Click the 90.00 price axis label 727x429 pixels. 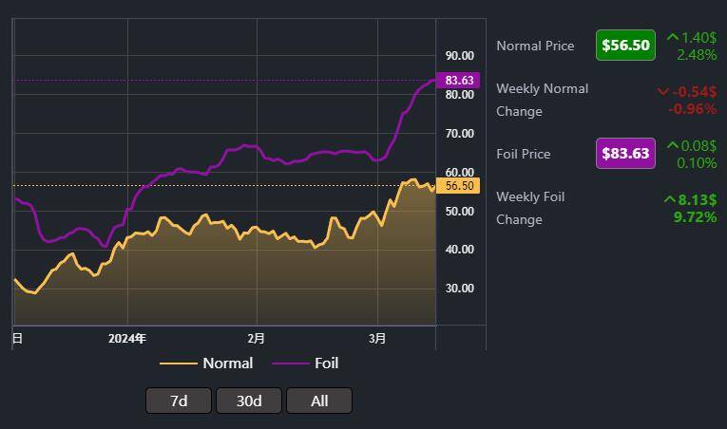459,56
